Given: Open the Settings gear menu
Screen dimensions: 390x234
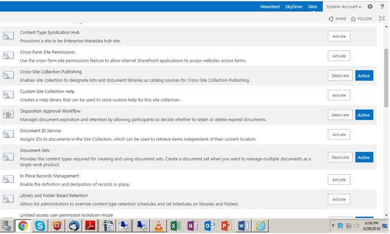Looking at the screenshot, I should click(370, 7).
